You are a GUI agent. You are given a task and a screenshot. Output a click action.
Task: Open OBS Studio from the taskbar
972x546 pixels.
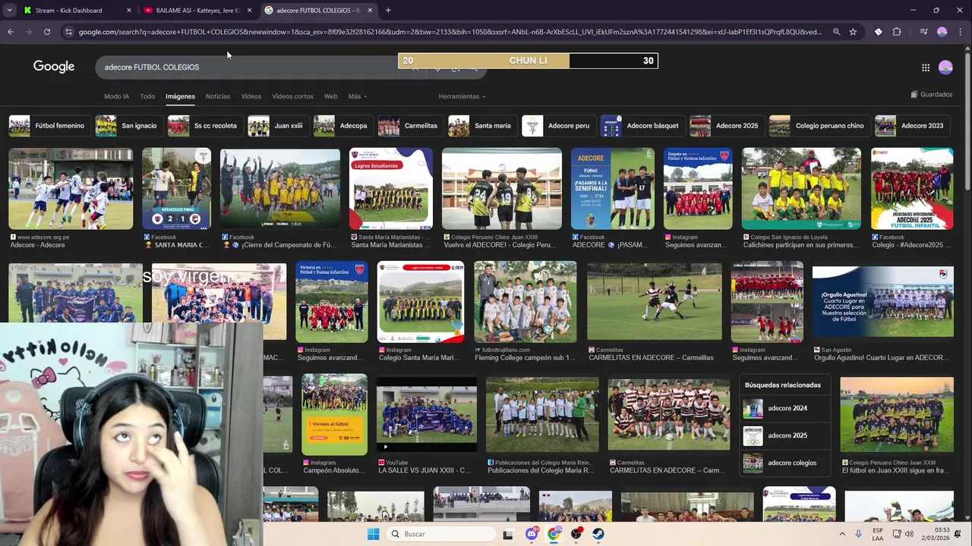pyautogui.click(x=576, y=534)
